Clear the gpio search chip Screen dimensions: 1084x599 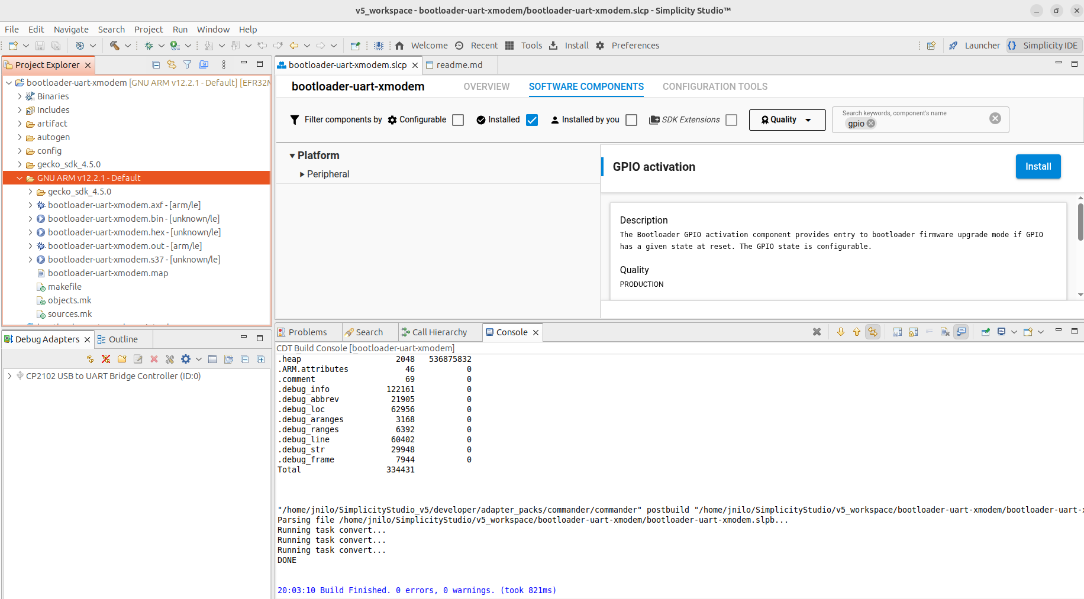(x=871, y=124)
